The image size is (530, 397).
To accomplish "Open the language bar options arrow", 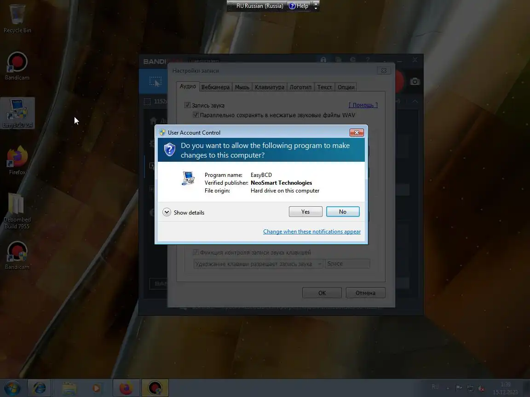I will click(316, 8).
